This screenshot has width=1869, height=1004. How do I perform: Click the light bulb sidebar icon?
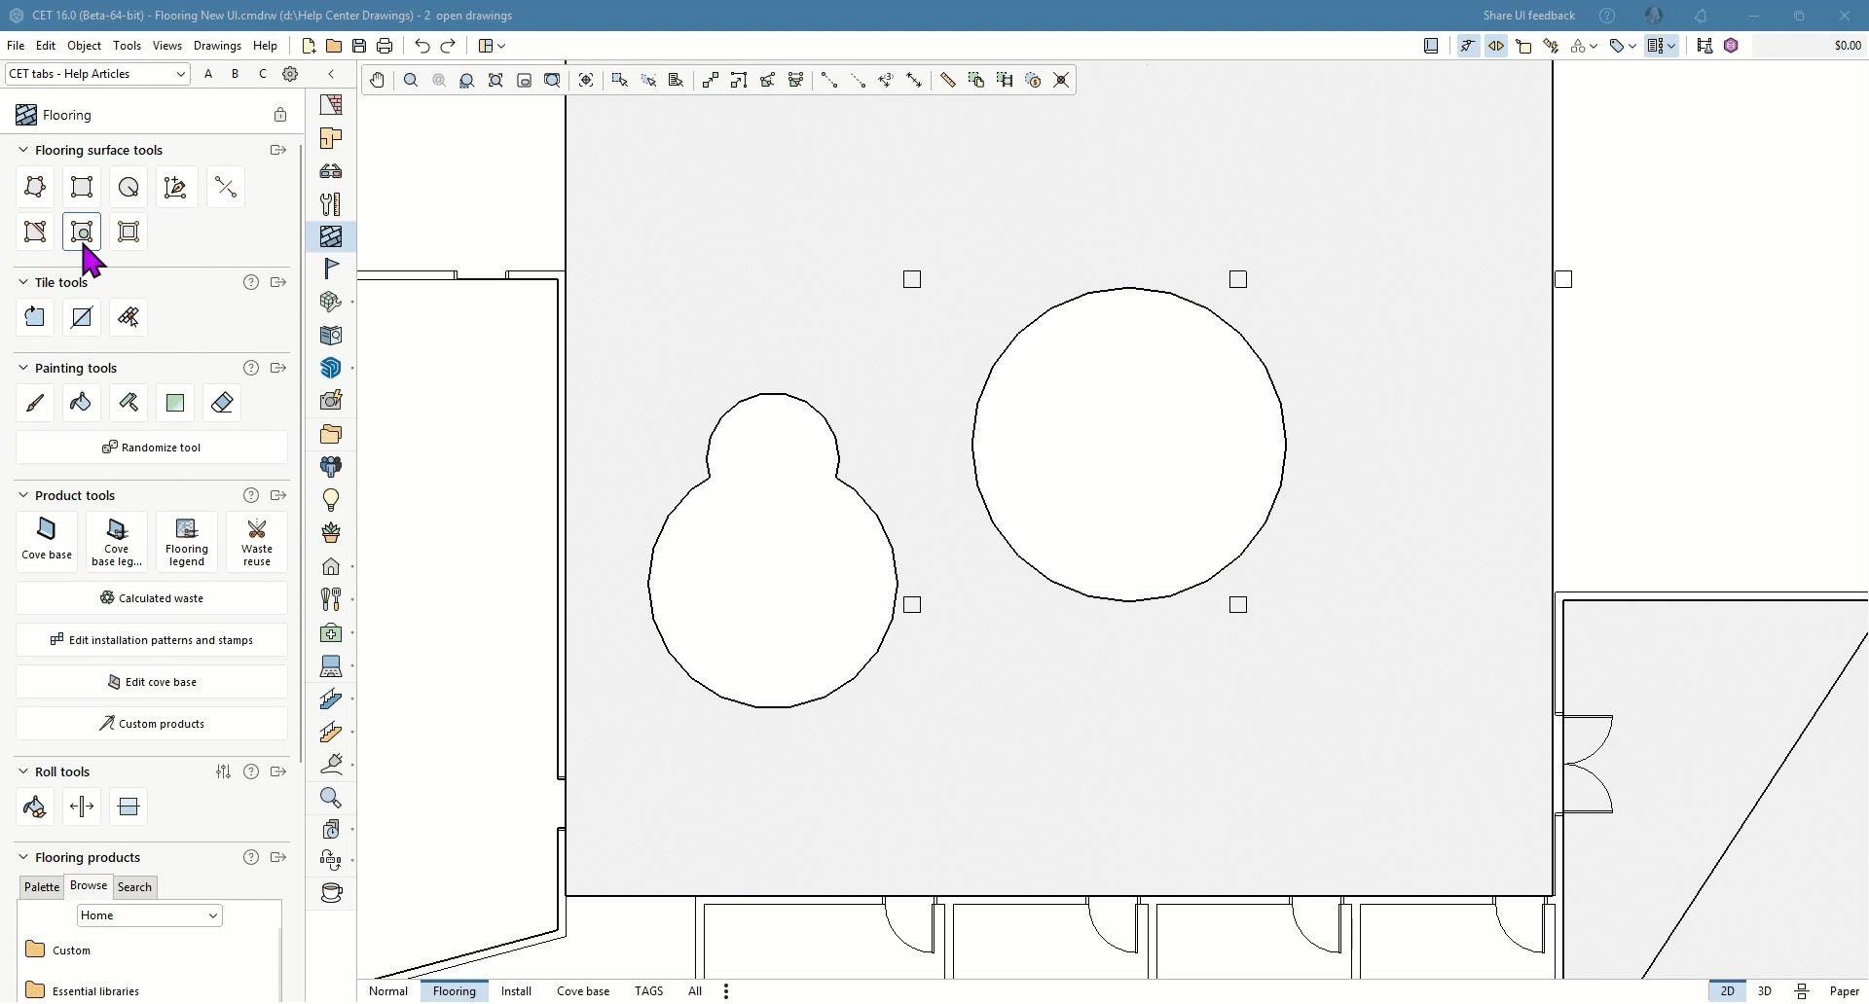(x=331, y=500)
